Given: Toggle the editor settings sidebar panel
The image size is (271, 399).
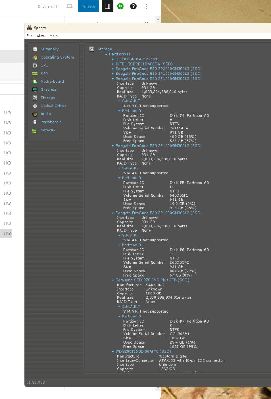Looking at the screenshot, I should pyautogui.click(x=107, y=6).
